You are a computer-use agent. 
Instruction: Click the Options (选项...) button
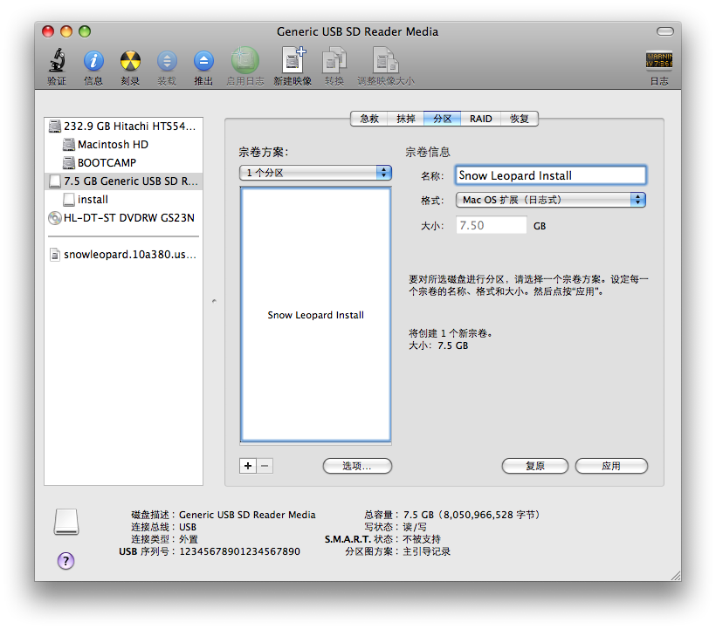pos(357,466)
